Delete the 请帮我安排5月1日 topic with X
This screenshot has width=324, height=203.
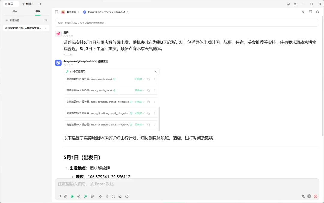coord(46,28)
